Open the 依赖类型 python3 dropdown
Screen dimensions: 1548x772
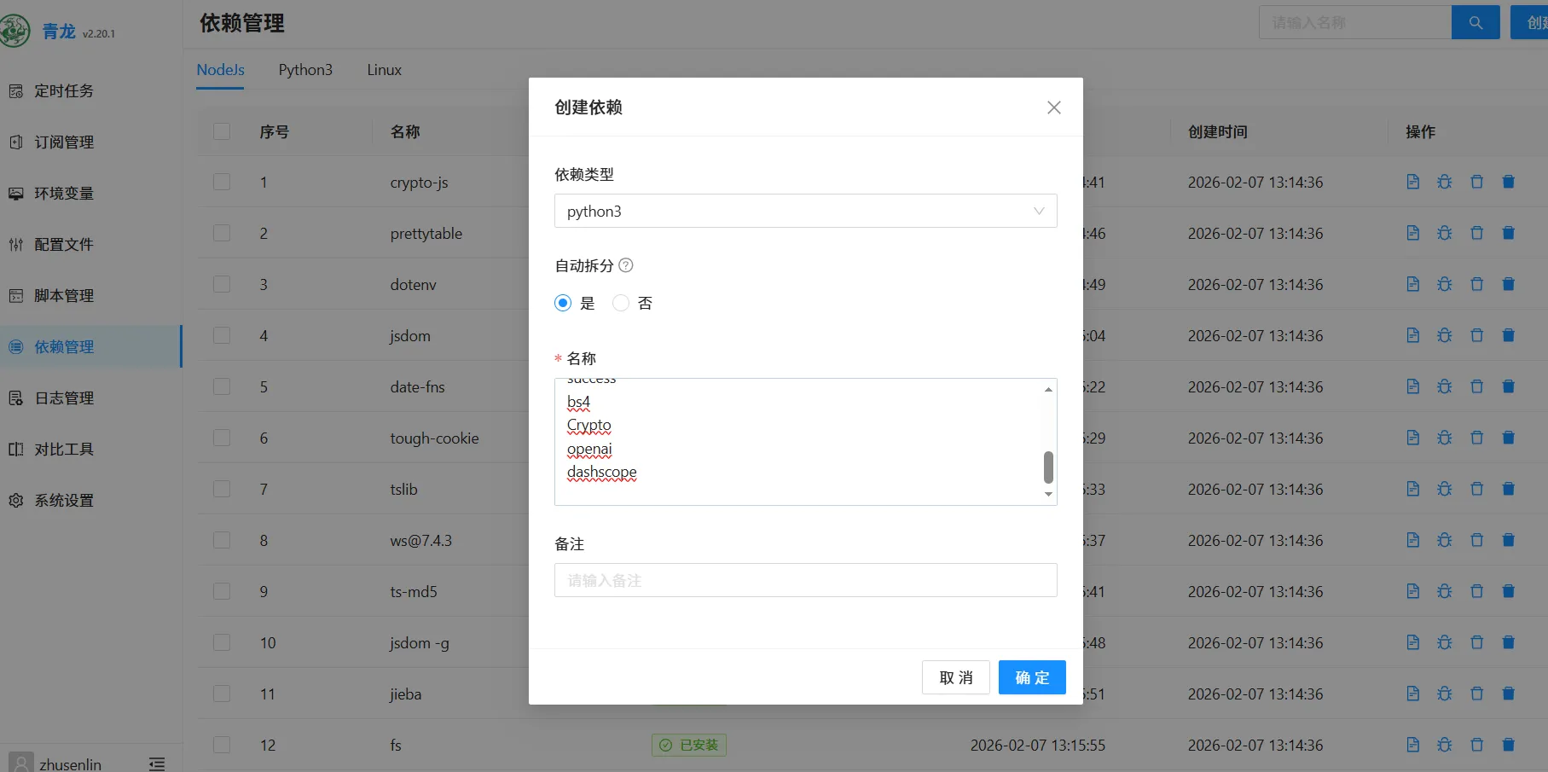pos(805,211)
